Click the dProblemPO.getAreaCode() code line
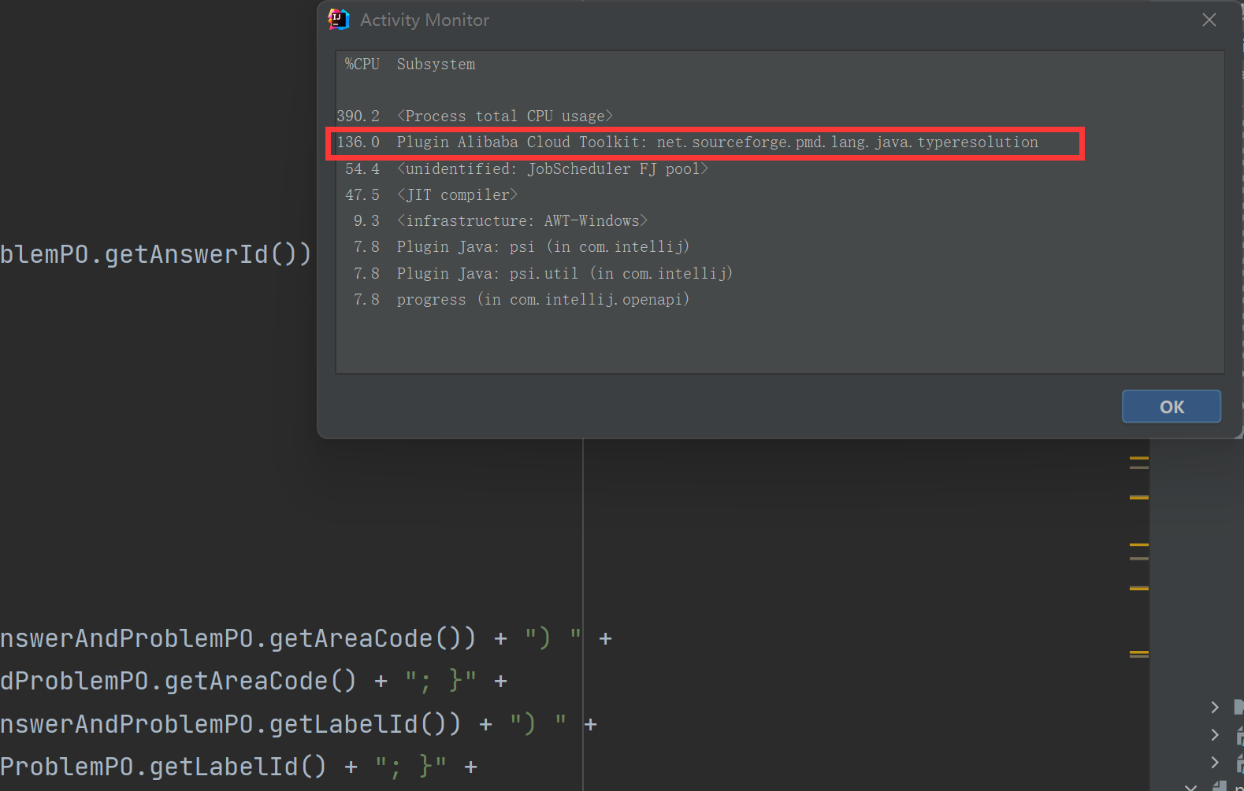Image resolution: width=1244 pixels, height=791 pixels. pos(254,681)
